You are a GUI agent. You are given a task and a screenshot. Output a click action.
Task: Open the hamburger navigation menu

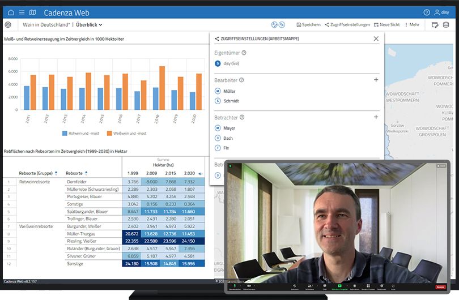pos(22,12)
